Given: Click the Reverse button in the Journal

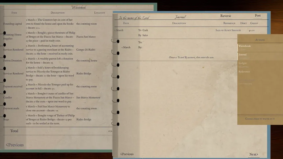Looking at the screenshot, I should pyautogui.click(x=226, y=16).
